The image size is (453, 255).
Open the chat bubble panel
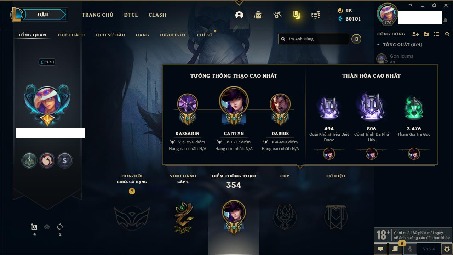pyautogui.click(x=380, y=249)
